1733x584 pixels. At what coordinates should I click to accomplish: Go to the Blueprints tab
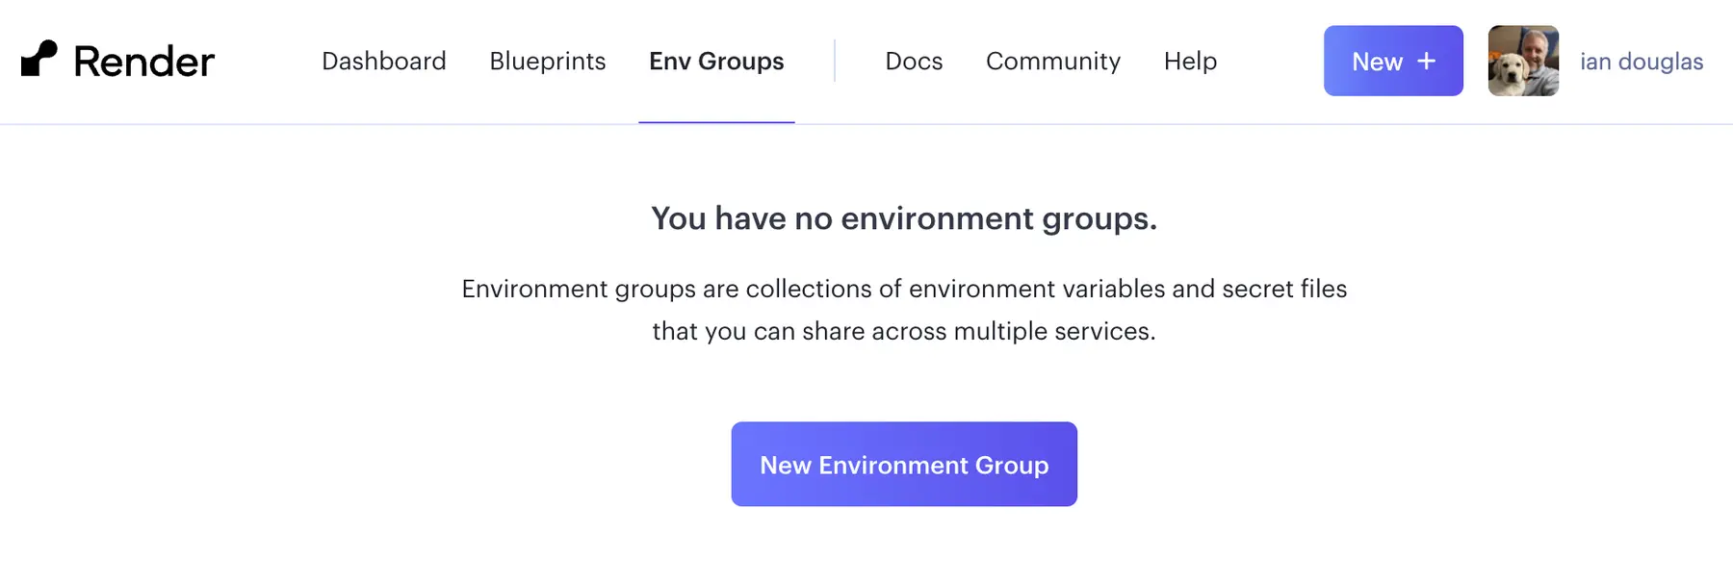pyautogui.click(x=548, y=62)
